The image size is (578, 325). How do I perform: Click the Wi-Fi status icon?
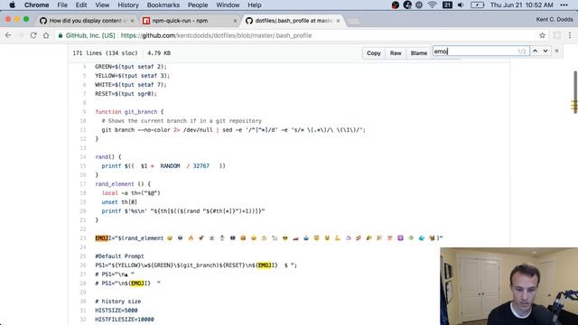[x=433, y=5]
